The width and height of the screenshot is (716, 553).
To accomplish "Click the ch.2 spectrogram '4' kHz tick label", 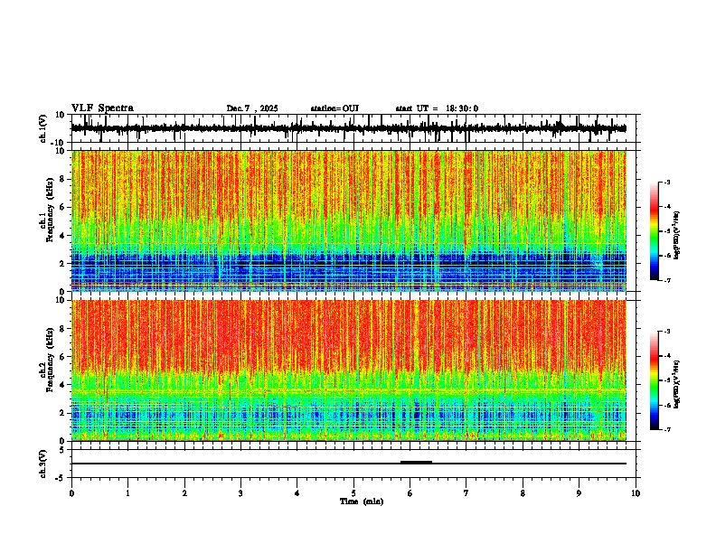I will pyautogui.click(x=62, y=385).
